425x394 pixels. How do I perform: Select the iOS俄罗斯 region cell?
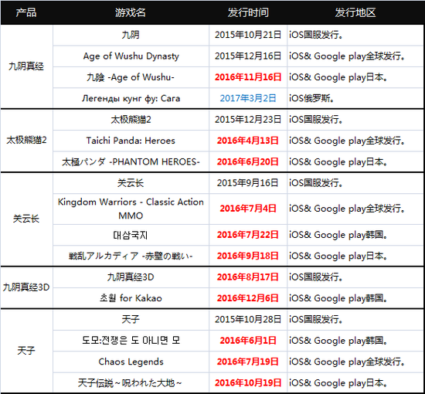click(x=355, y=98)
